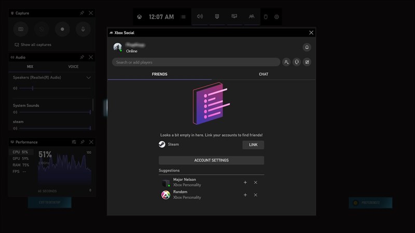Close the Xbox Social window
The height and width of the screenshot is (233, 415).
tap(311, 33)
